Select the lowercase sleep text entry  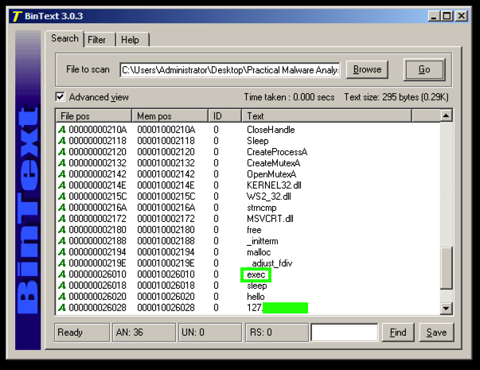pyautogui.click(x=257, y=286)
